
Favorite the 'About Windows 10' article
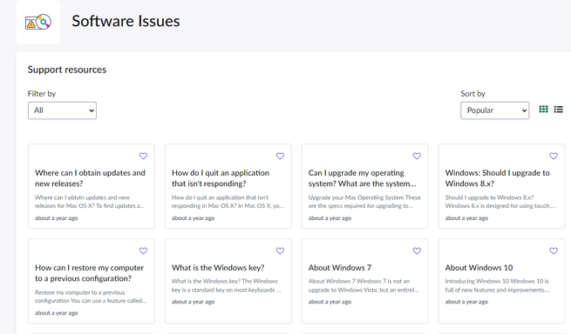click(x=554, y=250)
